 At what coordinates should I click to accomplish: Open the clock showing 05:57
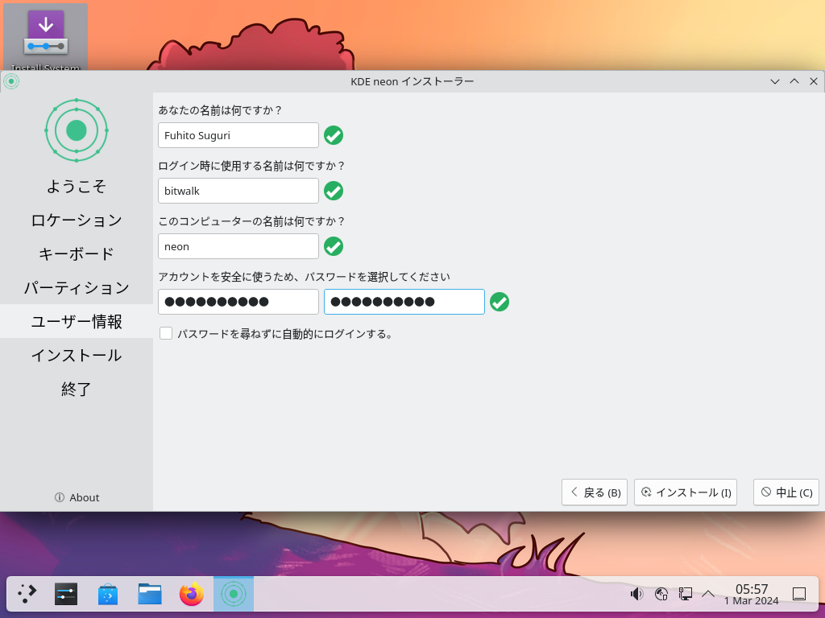click(x=752, y=595)
